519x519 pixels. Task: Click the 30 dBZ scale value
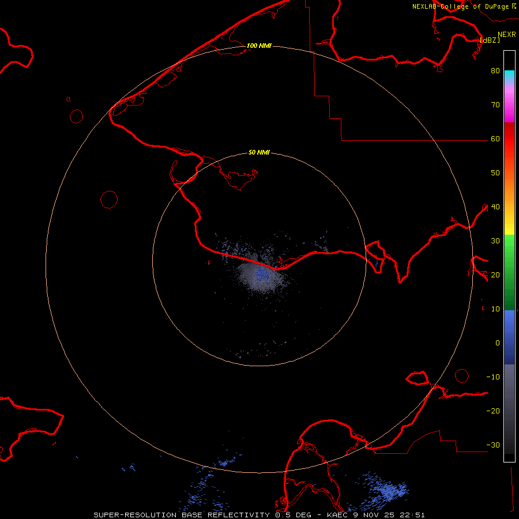point(495,240)
